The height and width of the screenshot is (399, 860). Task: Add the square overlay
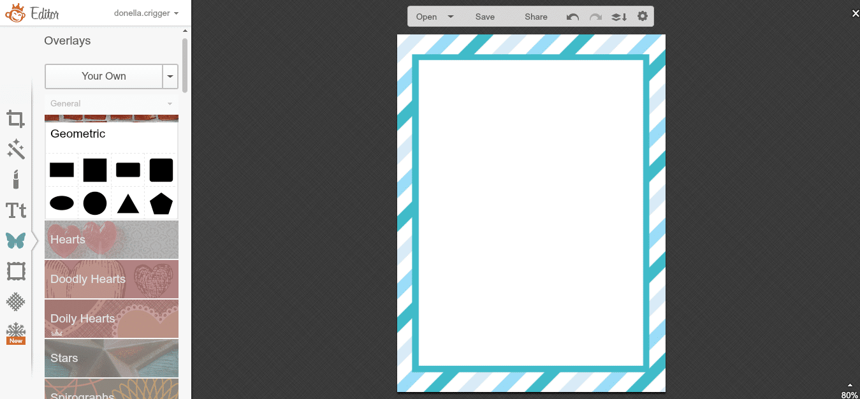(95, 170)
